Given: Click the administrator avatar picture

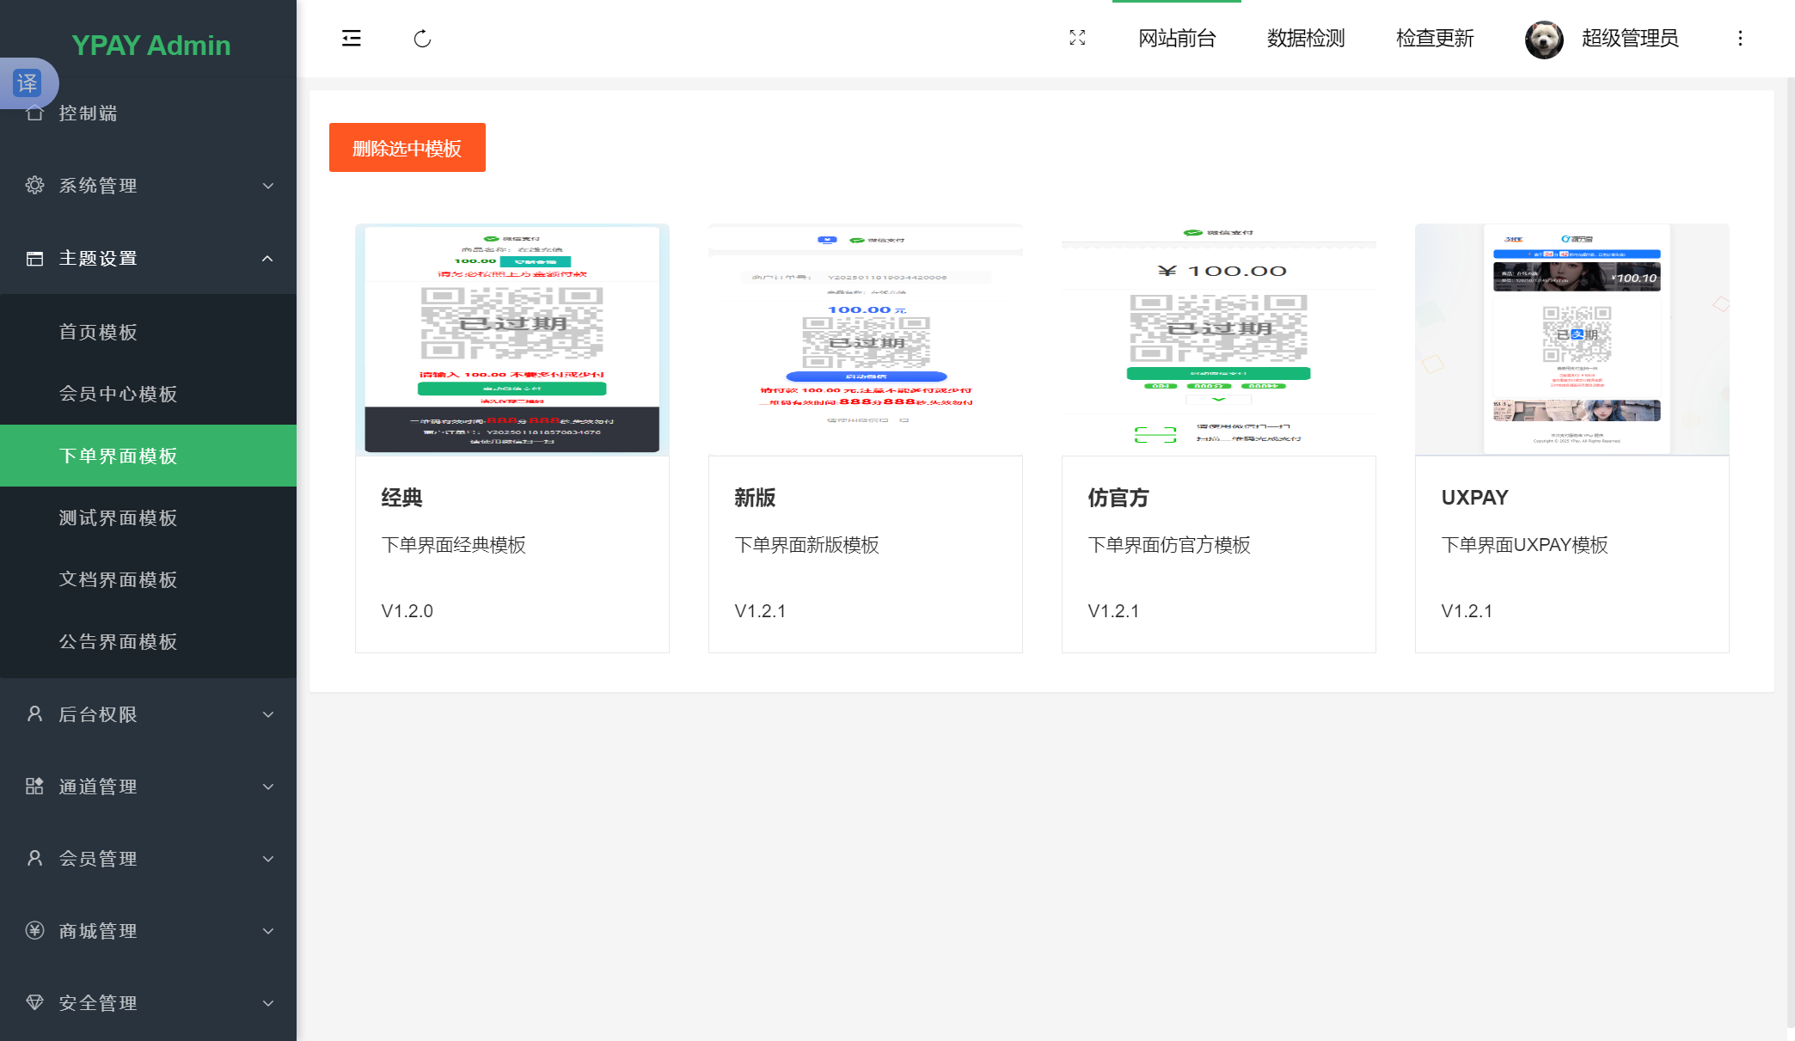Looking at the screenshot, I should [1544, 40].
